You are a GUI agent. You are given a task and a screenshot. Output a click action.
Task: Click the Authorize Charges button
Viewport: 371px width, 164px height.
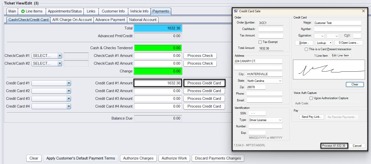coord(138,158)
